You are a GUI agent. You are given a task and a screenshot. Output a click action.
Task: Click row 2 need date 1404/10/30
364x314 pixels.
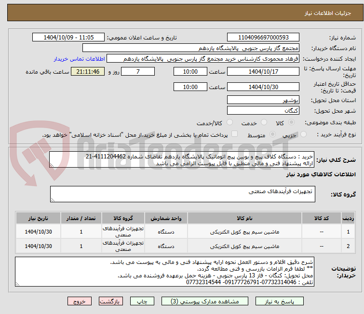[x=38, y=246]
